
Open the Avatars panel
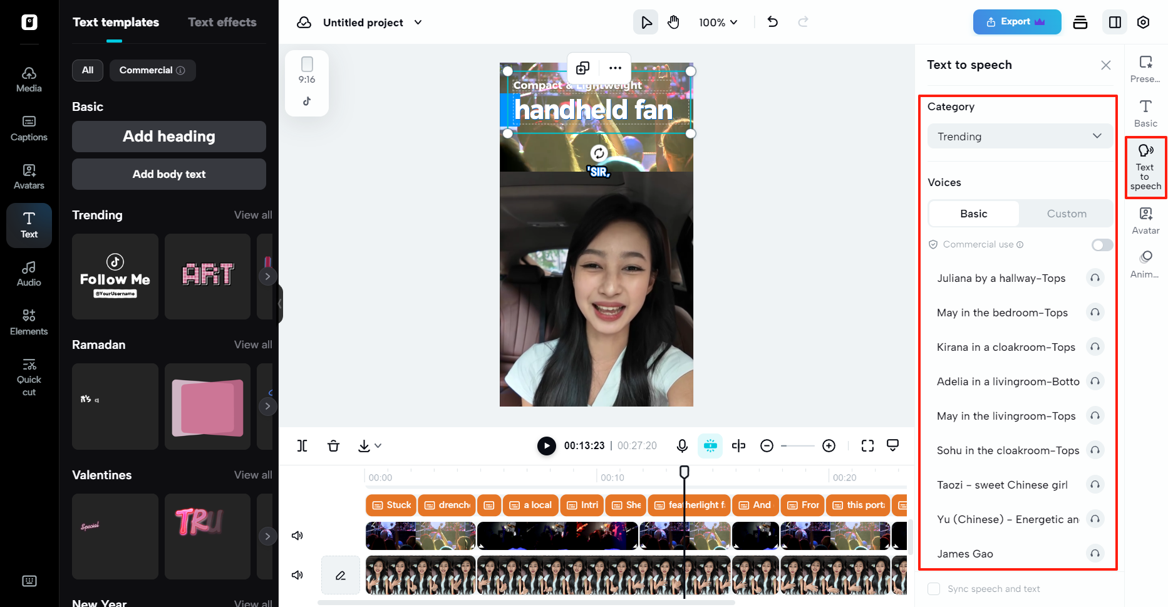29,175
